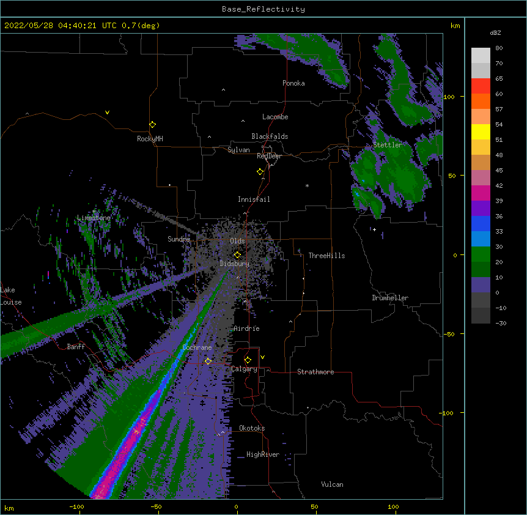Click the 2022/05/28 04:40:21 UTC timestamp
Viewport: 527px width, 515px height.
pos(61,26)
